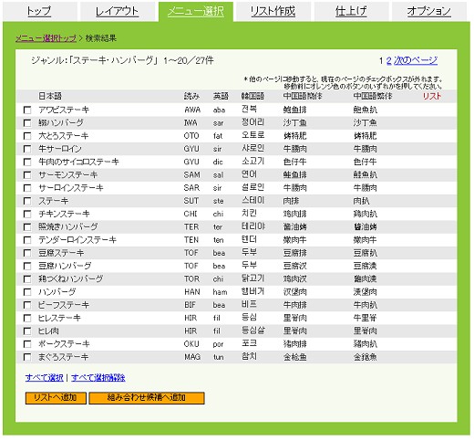Click the 中国語繁体 column header
Viewport: 474px width, 441px height.
coord(373,96)
